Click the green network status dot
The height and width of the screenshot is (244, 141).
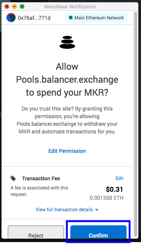(71, 18)
